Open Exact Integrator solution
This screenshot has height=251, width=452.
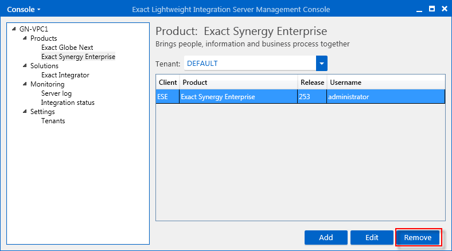65,75
